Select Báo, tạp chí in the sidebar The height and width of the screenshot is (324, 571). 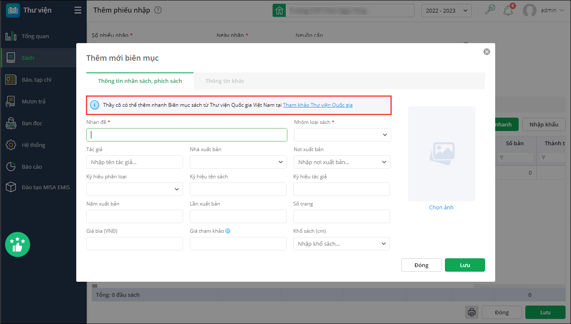pos(36,80)
